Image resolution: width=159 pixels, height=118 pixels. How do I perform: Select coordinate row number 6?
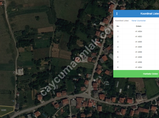(136, 57)
